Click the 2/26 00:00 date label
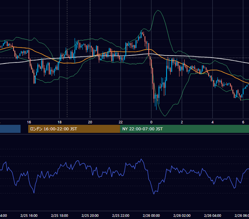The height and width of the screenshot is (219, 249). pos(151,215)
